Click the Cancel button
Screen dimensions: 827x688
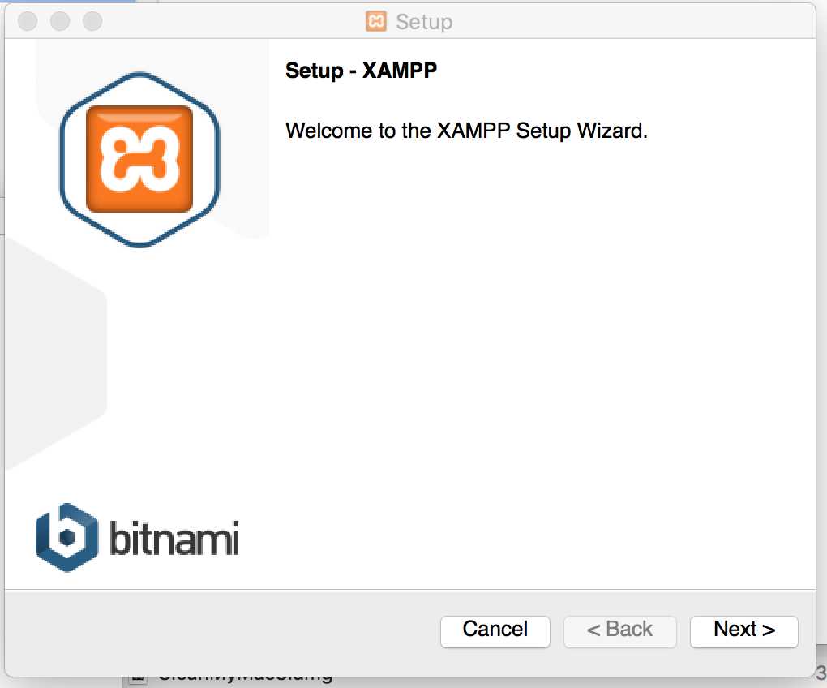point(495,631)
